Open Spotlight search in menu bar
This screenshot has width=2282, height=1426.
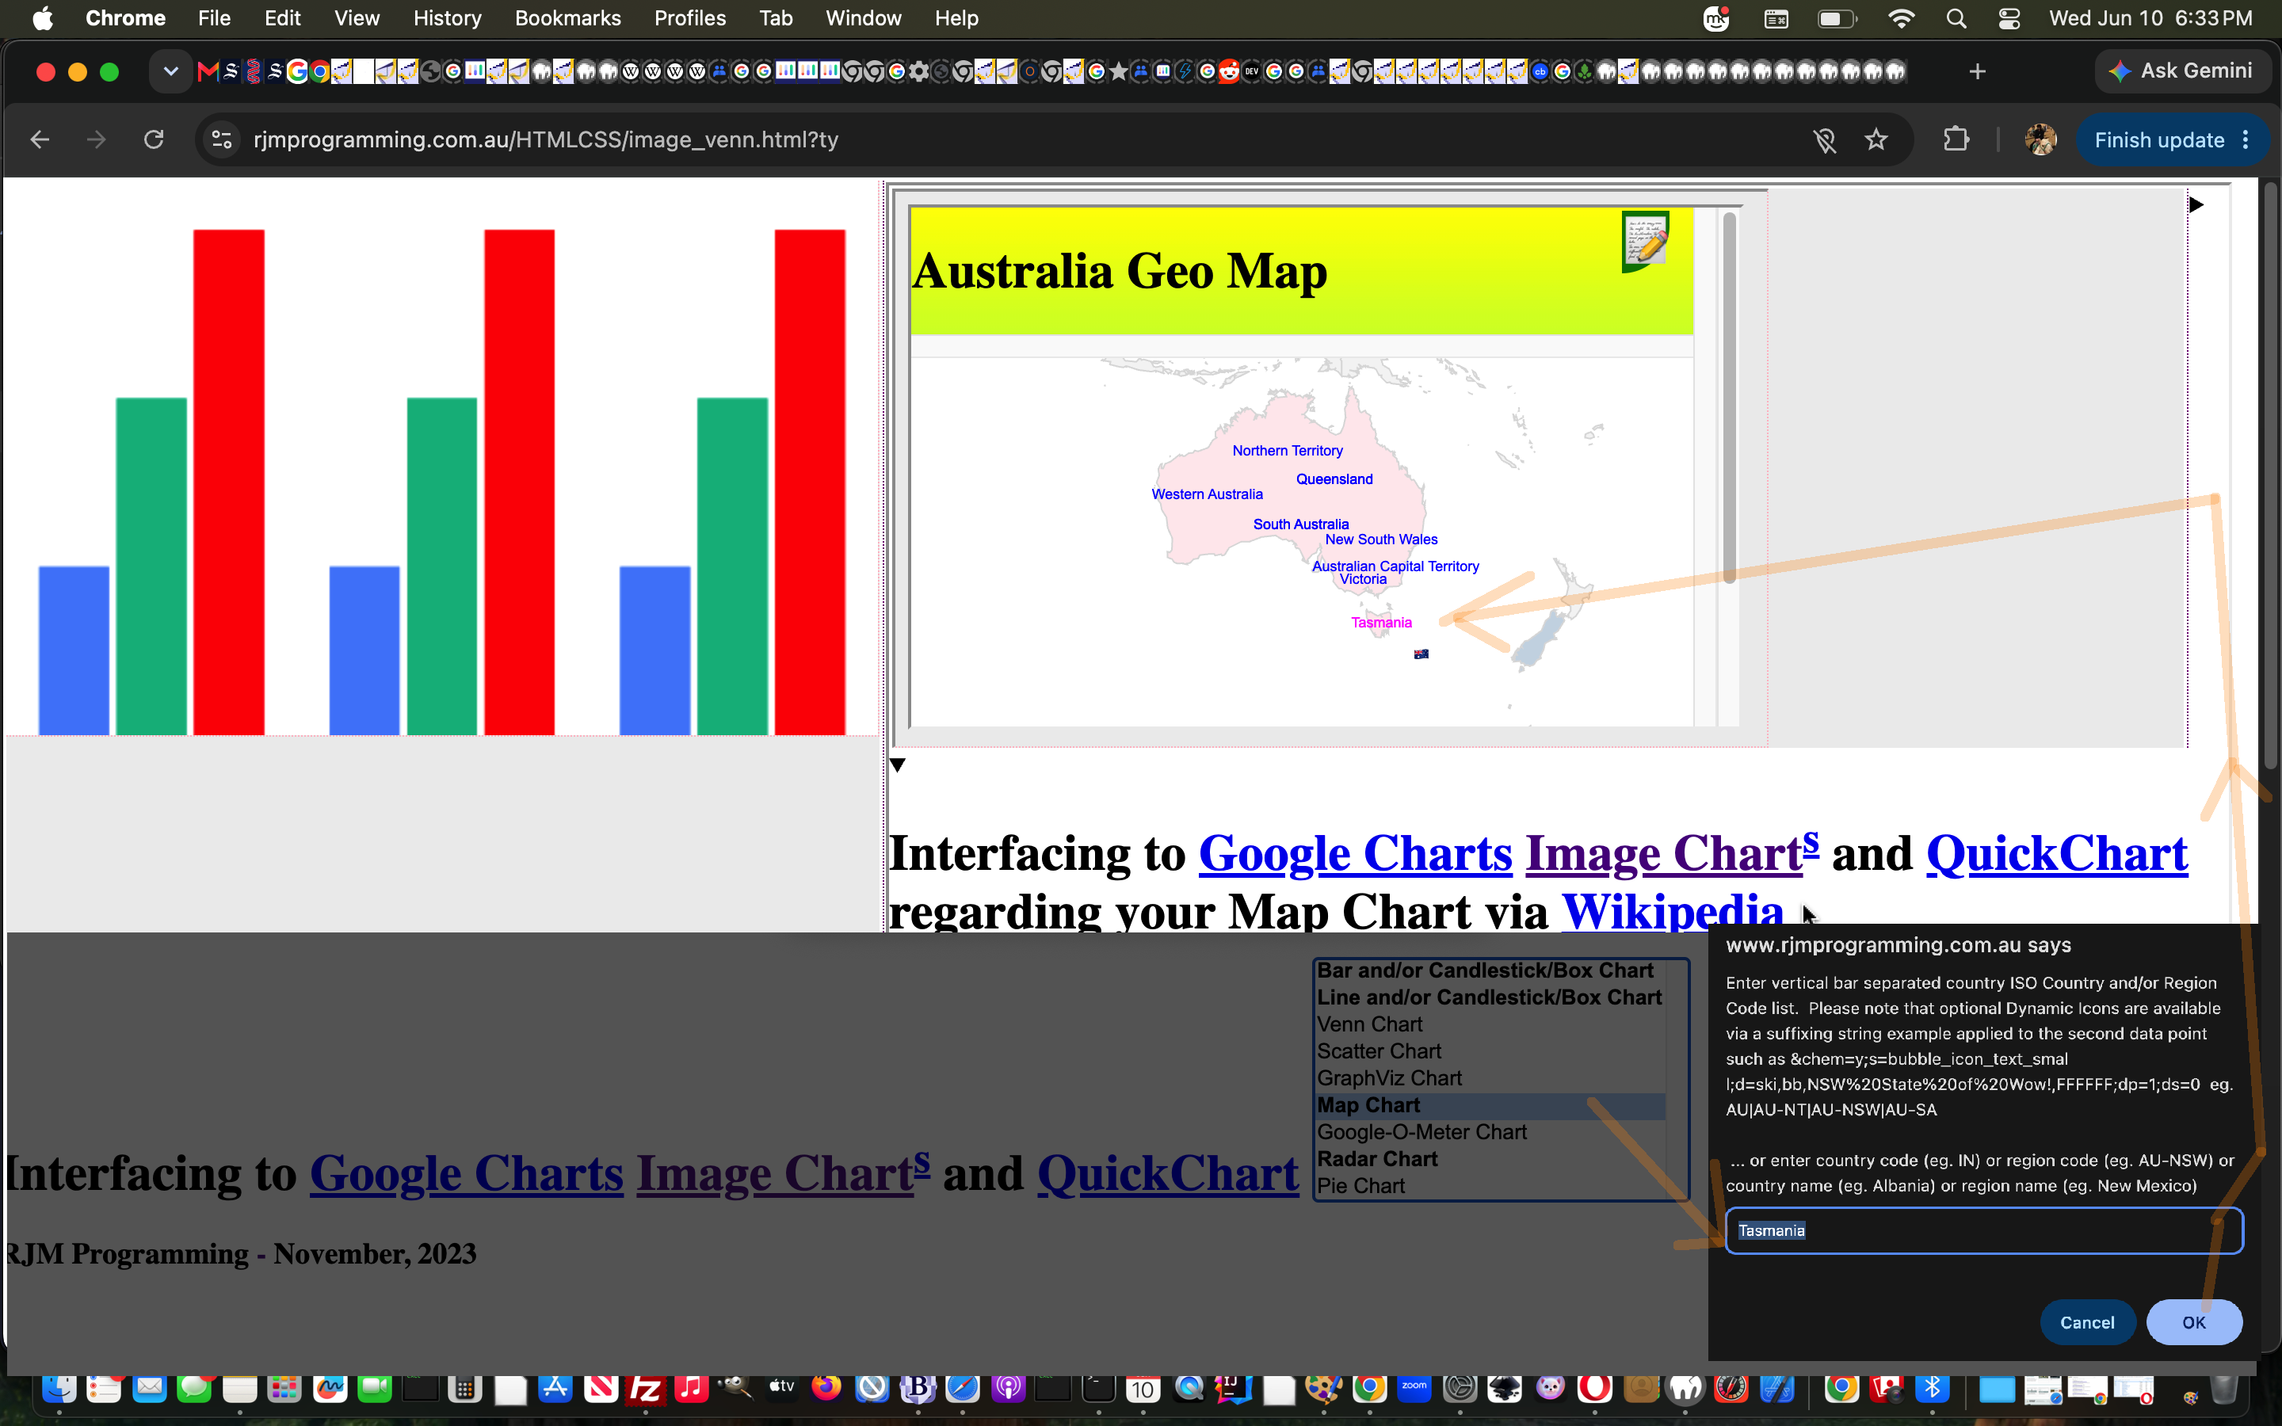(1956, 19)
